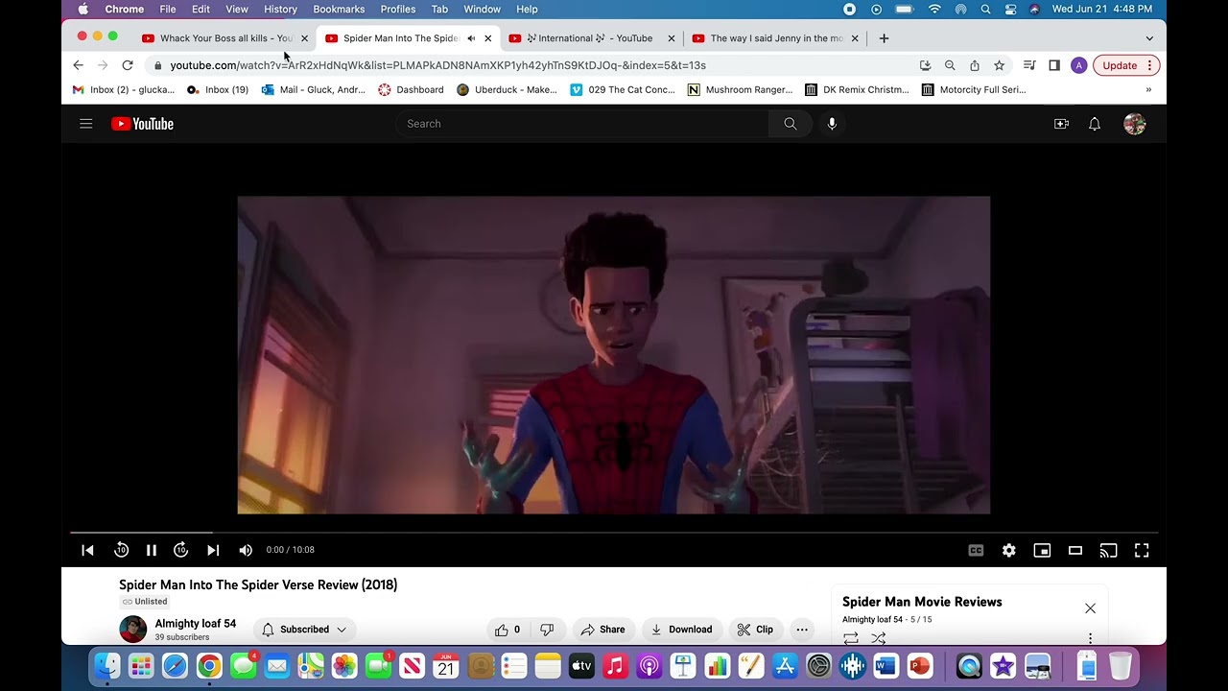Open the Dashboard bookmark

(x=411, y=90)
